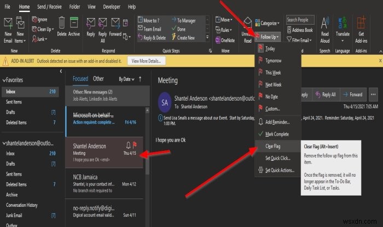This screenshot has height=227, width=383.
Task: Click Clear Flag in the menu
Action: click(x=278, y=146)
